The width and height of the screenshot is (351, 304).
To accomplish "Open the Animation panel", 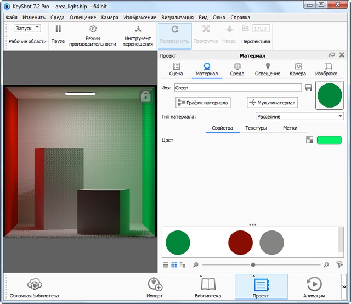I will [314, 284].
